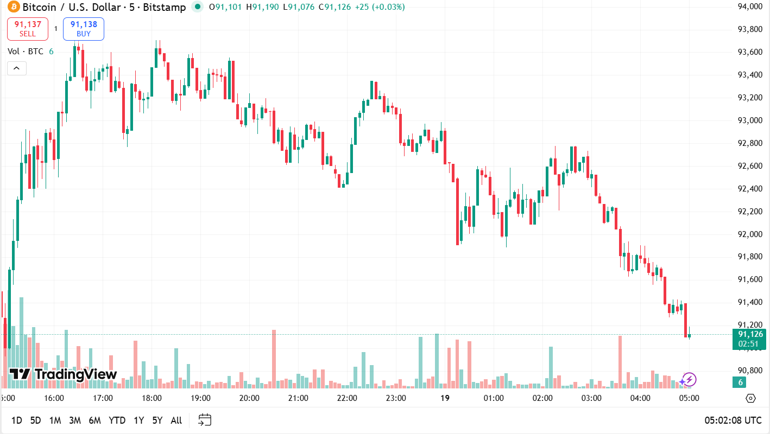
Task: Click the green market status dot
Action: (x=197, y=8)
